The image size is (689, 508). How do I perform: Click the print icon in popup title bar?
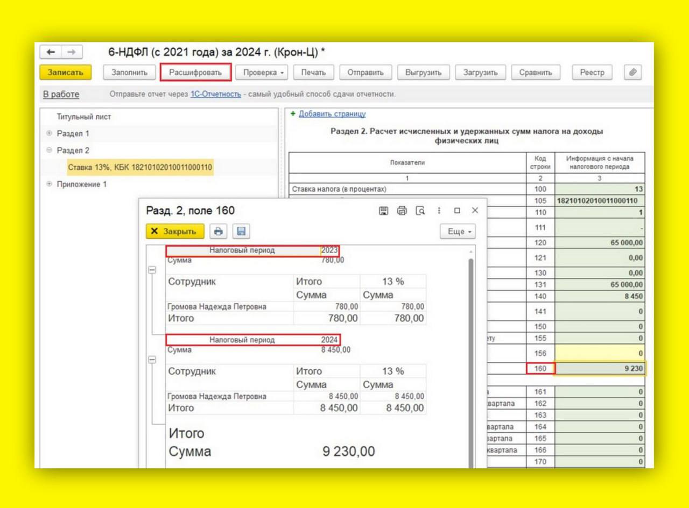tap(402, 211)
